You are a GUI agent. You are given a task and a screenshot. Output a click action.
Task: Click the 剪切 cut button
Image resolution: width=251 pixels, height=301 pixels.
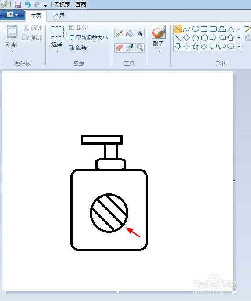click(x=32, y=28)
